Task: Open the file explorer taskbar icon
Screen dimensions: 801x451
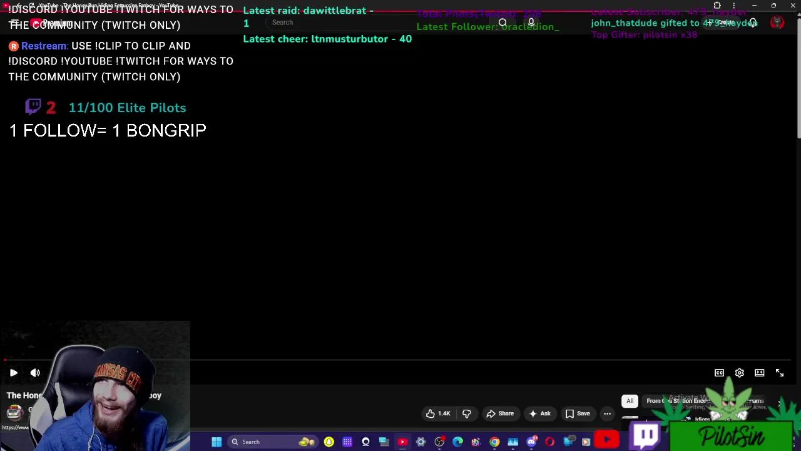Action: pyautogui.click(x=384, y=442)
